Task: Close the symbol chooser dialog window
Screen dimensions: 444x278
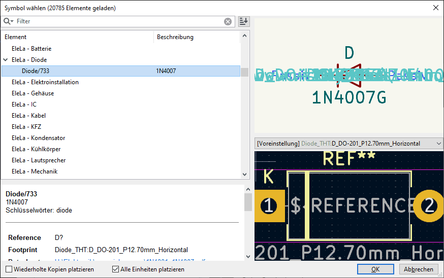Action: pyautogui.click(x=435, y=8)
